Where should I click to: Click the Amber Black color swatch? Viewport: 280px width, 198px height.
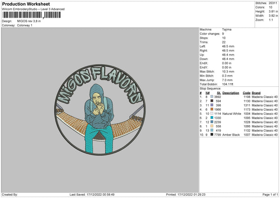212,134
